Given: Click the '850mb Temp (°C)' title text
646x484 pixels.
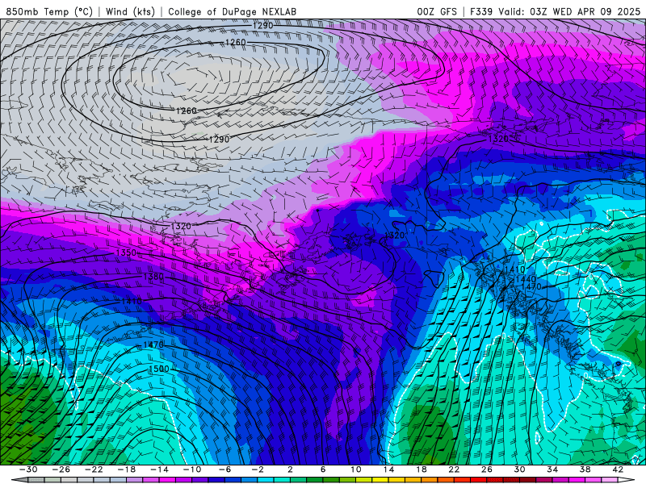Looking at the screenshot, I should tap(49, 11).
